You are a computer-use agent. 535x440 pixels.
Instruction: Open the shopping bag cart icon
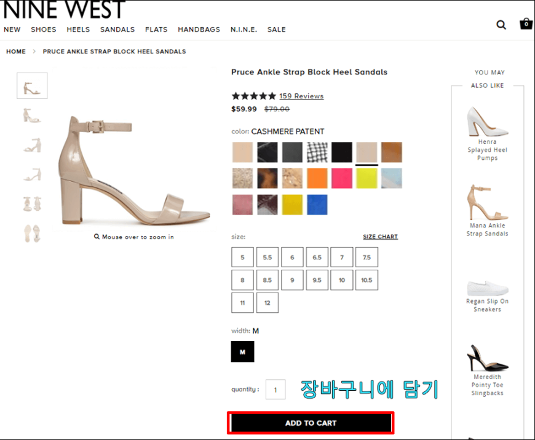(x=526, y=24)
